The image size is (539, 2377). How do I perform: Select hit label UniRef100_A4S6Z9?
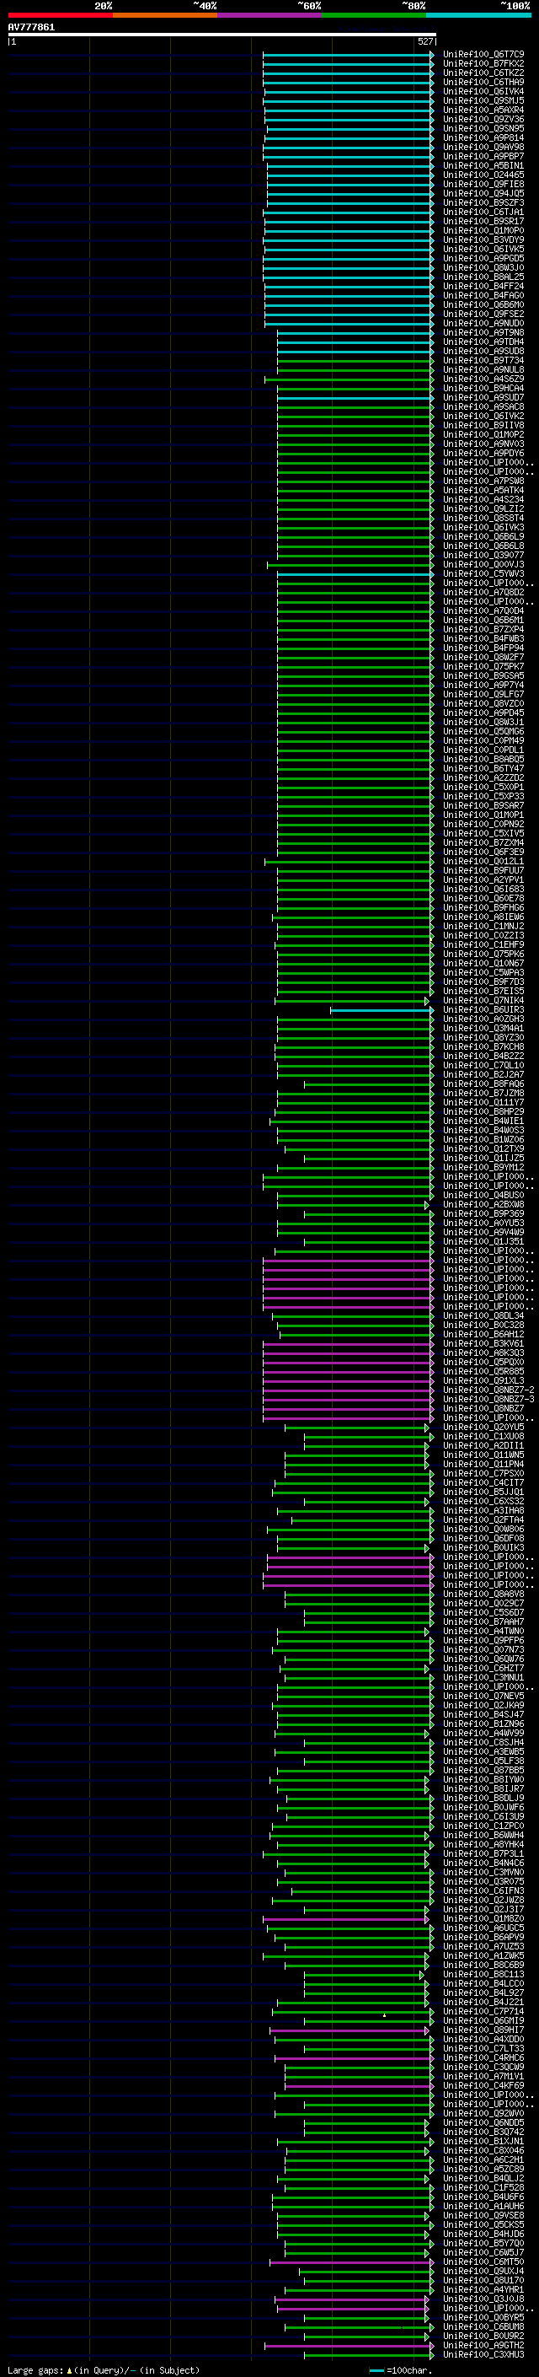[x=483, y=379]
